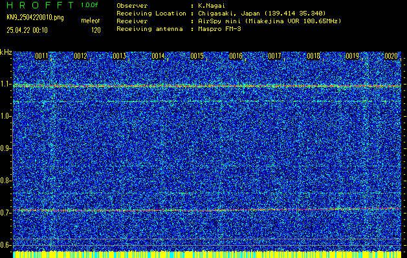Image resolution: width=407 pixels, height=258 pixels.
Task: Click the 1.1 kHz axis tick
Action: pyautogui.click(x=5, y=84)
